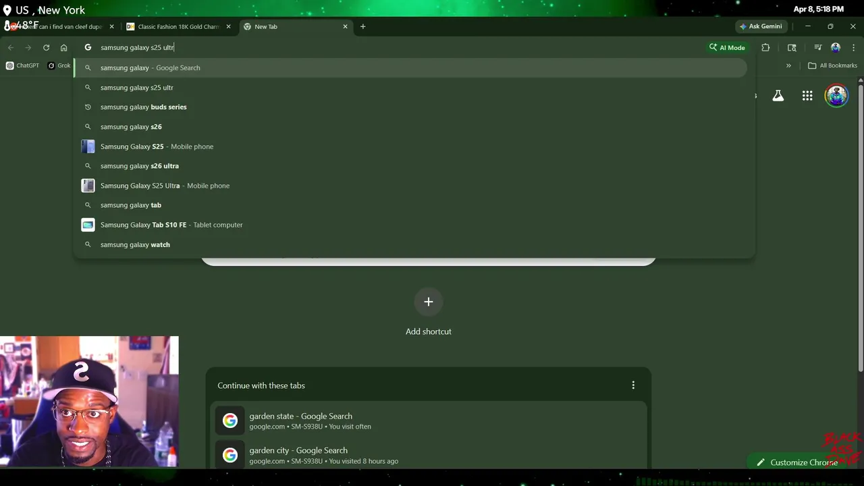Open 'garden state - Google Search' tab card
Screen dimensions: 864x486
(x=428, y=421)
